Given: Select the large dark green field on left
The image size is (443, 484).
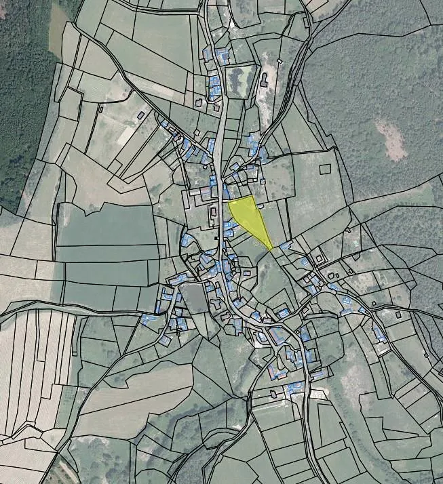Looking at the screenshot, I should tap(109, 232).
